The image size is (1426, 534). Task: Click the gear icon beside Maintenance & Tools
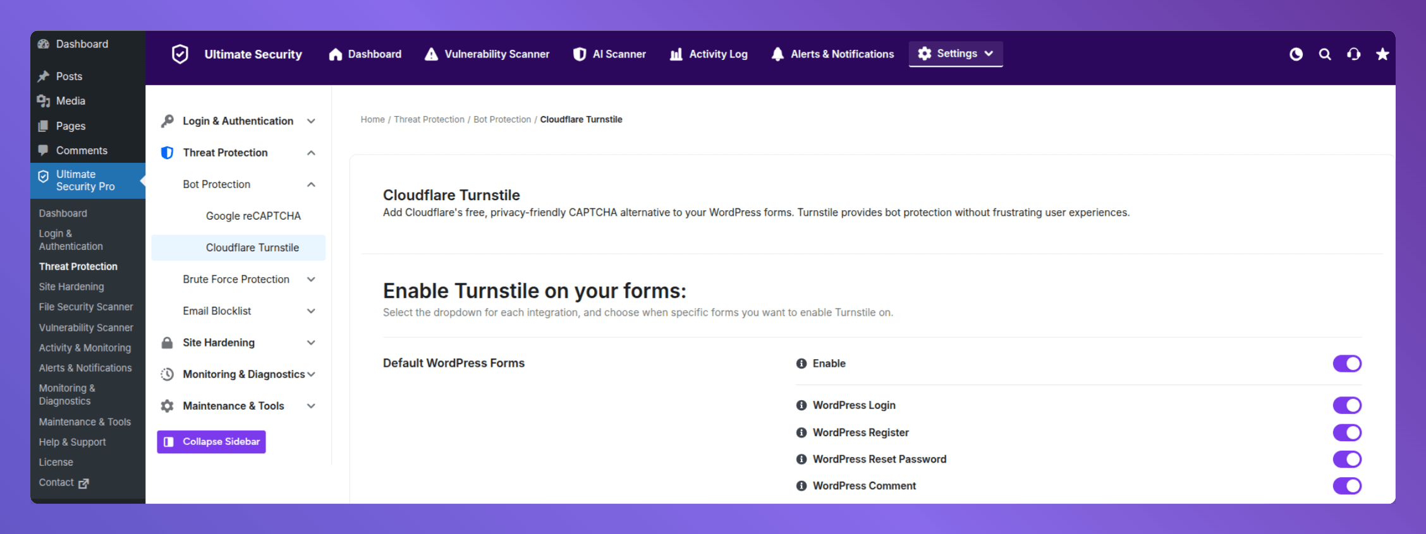(x=167, y=405)
